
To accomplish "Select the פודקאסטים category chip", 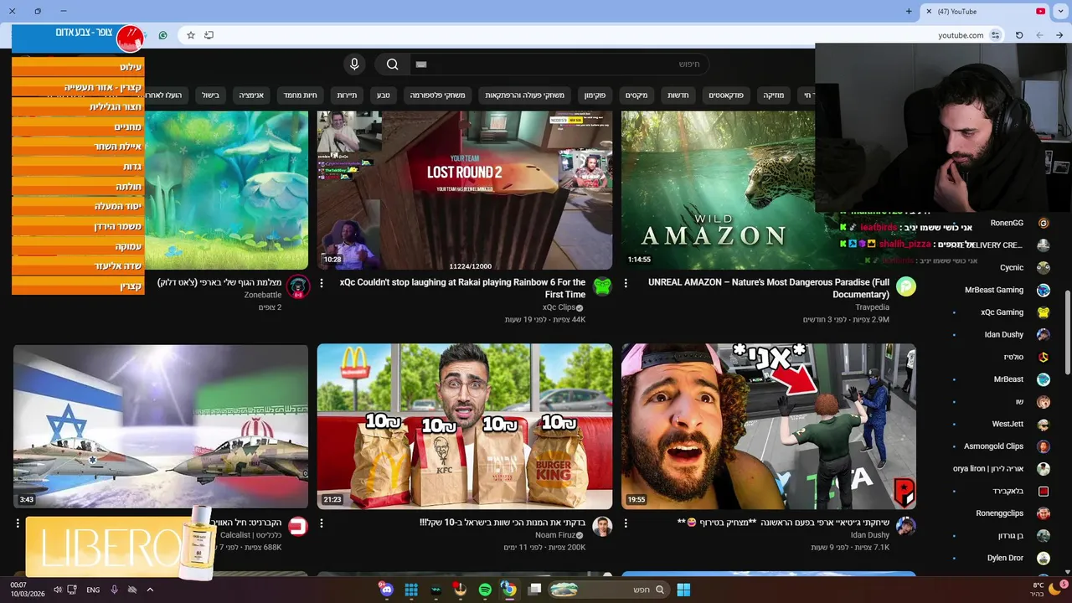I will click(726, 95).
